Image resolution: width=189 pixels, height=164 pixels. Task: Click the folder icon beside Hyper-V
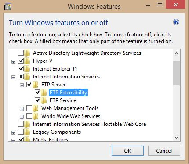tap(27, 61)
